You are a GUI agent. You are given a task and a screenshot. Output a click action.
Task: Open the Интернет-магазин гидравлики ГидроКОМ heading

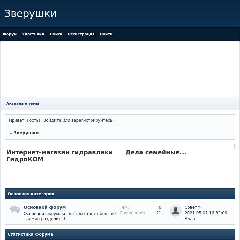pyautogui.click(x=60, y=156)
